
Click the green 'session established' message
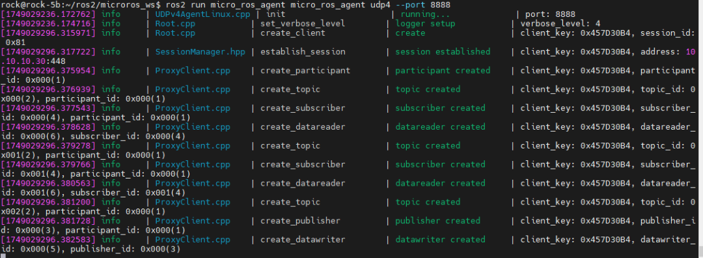click(443, 51)
